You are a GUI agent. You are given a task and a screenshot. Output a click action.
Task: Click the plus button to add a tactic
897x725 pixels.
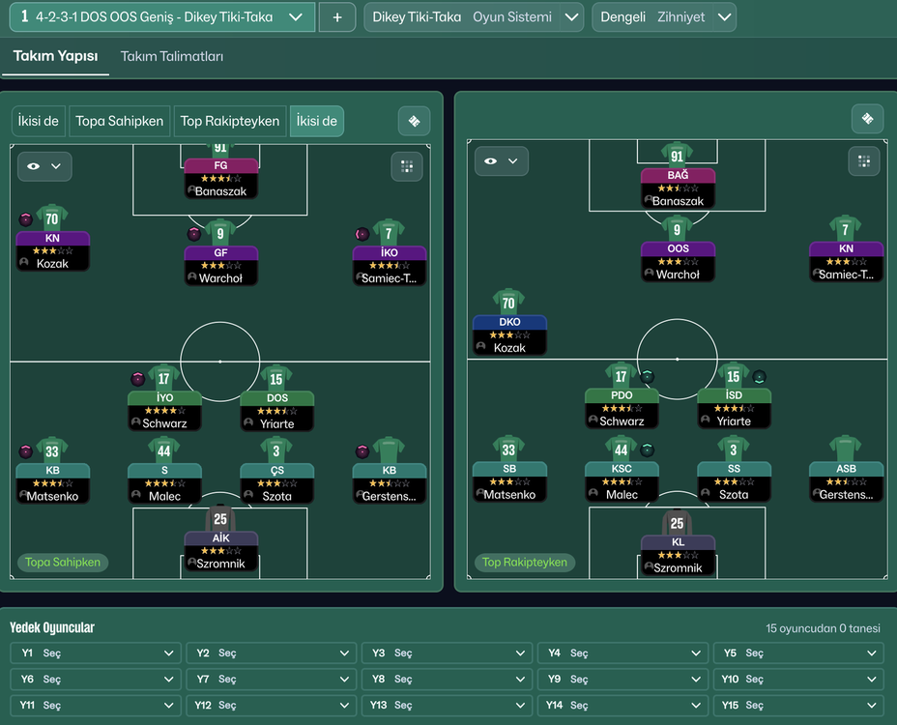[x=336, y=17]
